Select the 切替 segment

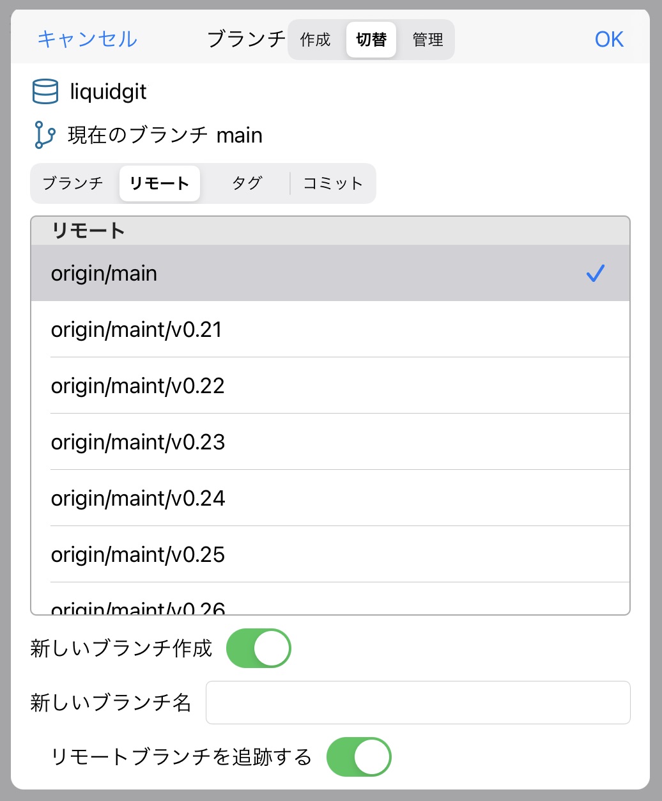tap(371, 40)
